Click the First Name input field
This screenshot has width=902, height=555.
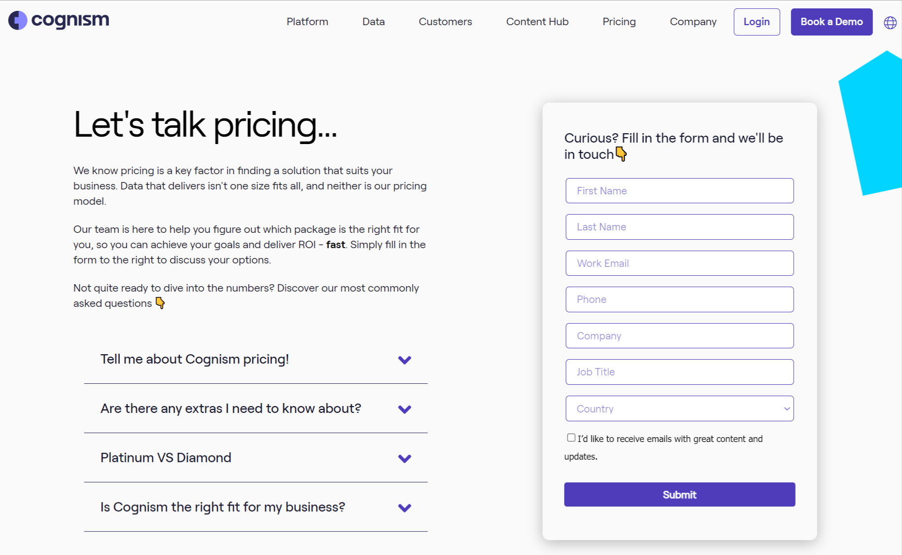(679, 191)
